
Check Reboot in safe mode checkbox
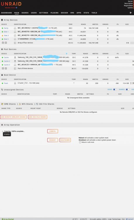[80, 142]
